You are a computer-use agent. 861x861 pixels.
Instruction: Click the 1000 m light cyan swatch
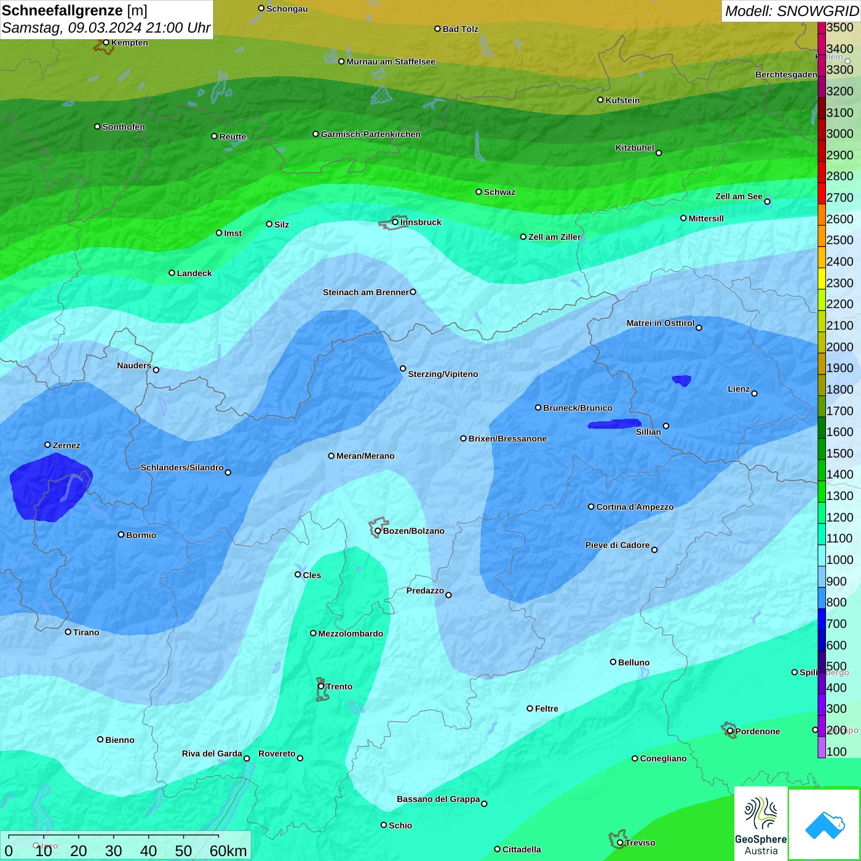[822, 555]
